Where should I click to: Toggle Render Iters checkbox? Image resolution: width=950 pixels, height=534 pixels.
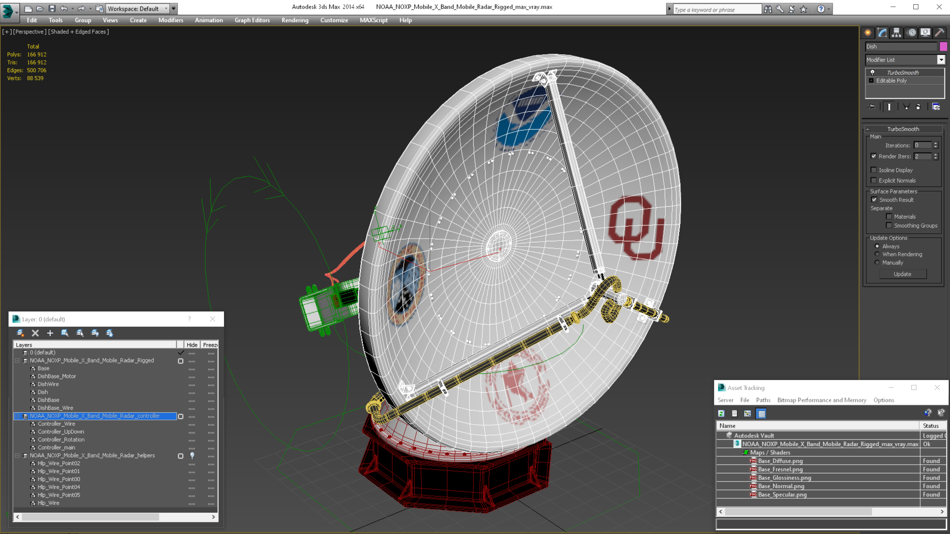tap(874, 156)
